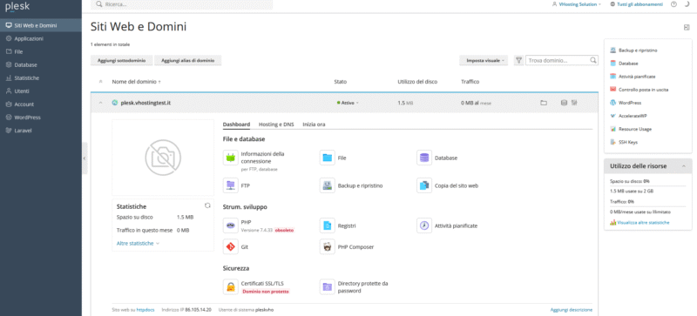Click the website screenshot placeholder thumbnail
The width and height of the screenshot is (697, 316).
tap(163, 158)
